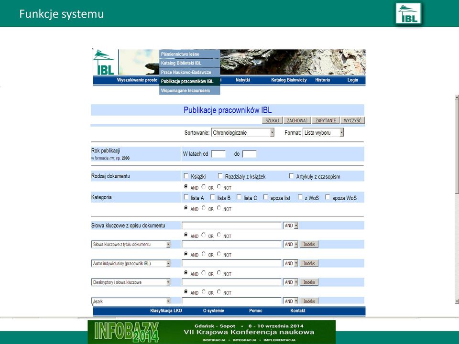The image size is (459, 344).
Task: Select NOT radio under Rodzaj dokumentu
Action: coord(219,187)
